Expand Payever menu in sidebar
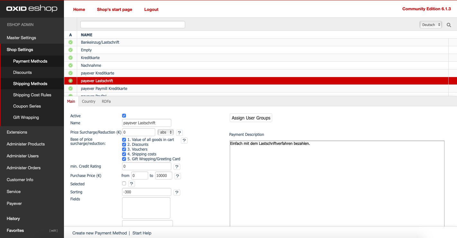This screenshot has width=457, height=238. [14, 203]
